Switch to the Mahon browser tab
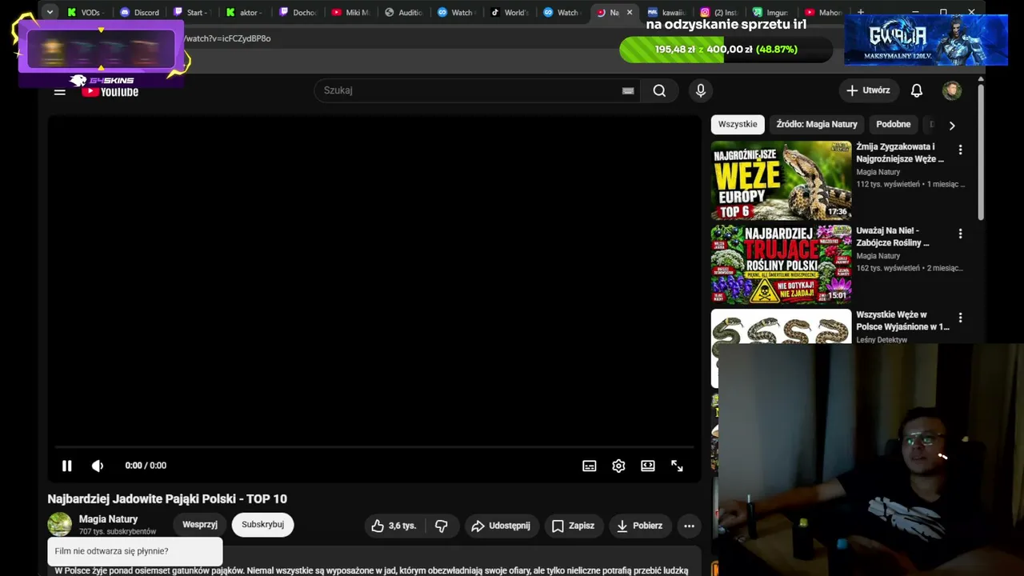Image resolution: width=1024 pixels, height=576 pixels. [823, 12]
